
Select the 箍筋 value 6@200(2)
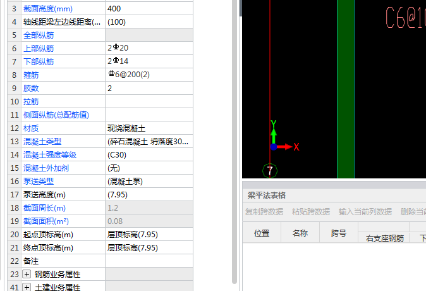[149, 75]
